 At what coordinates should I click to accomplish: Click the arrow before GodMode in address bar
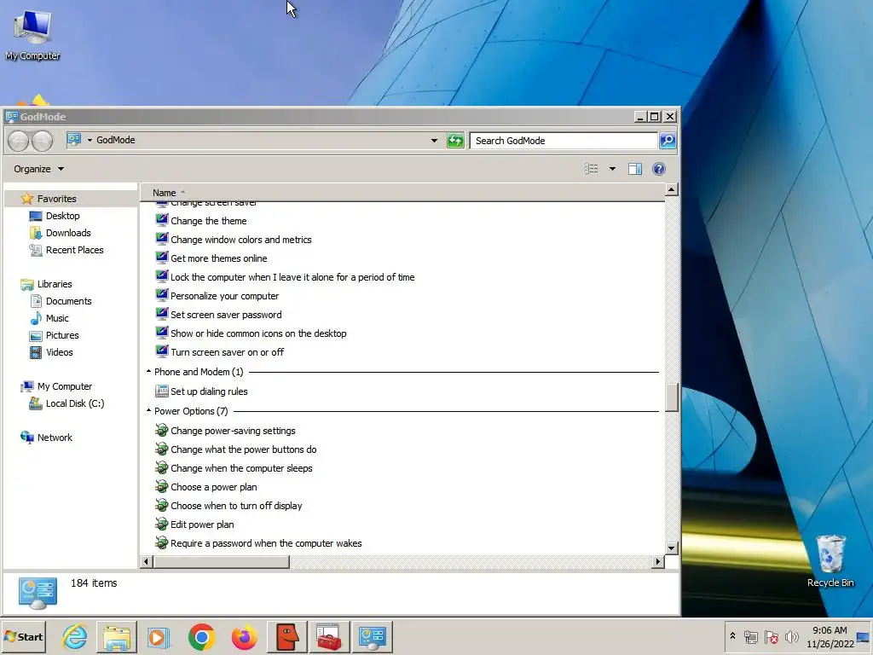click(90, 141)
